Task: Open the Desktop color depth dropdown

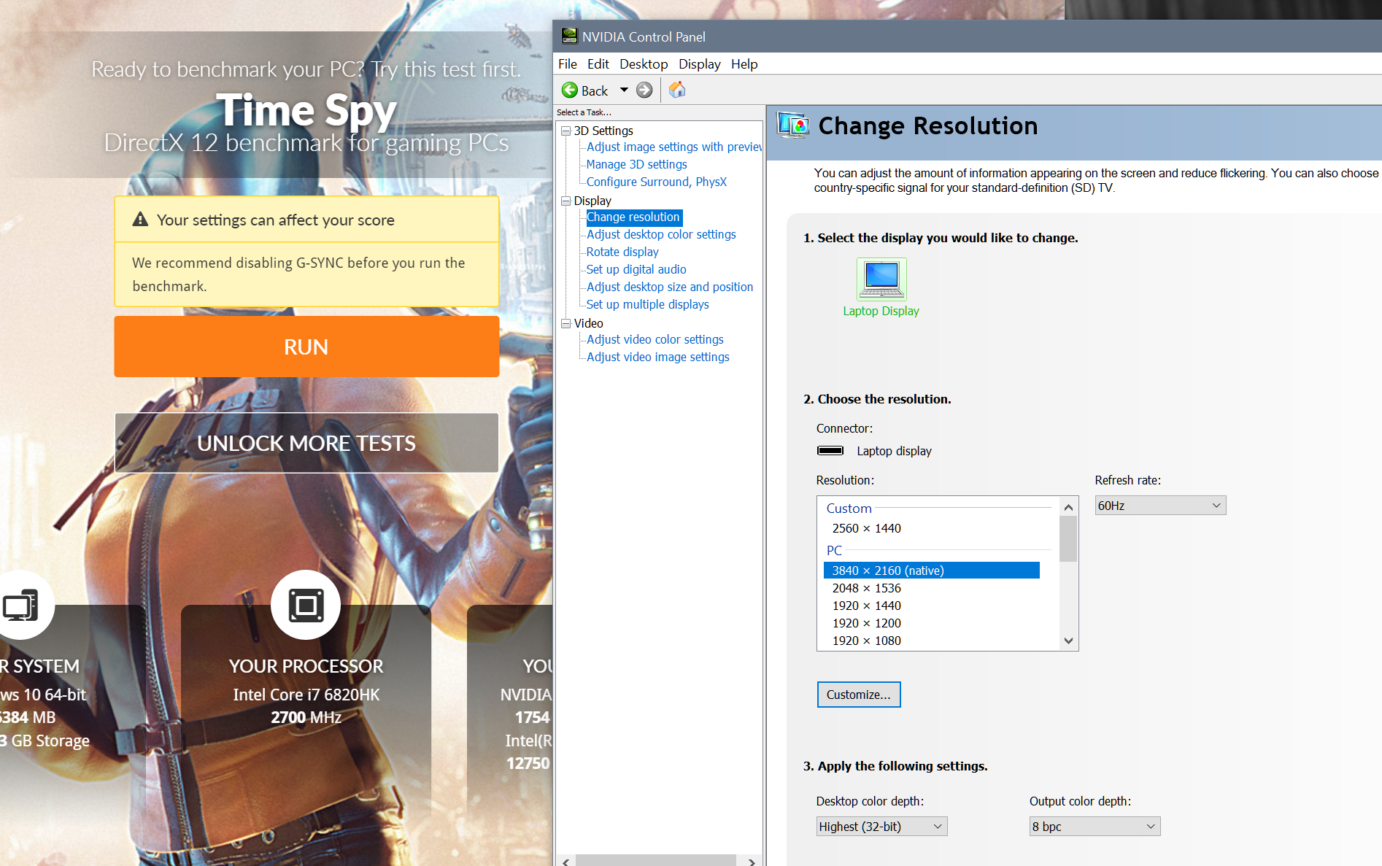Action: pyautogui.click(x=881, y=827)
